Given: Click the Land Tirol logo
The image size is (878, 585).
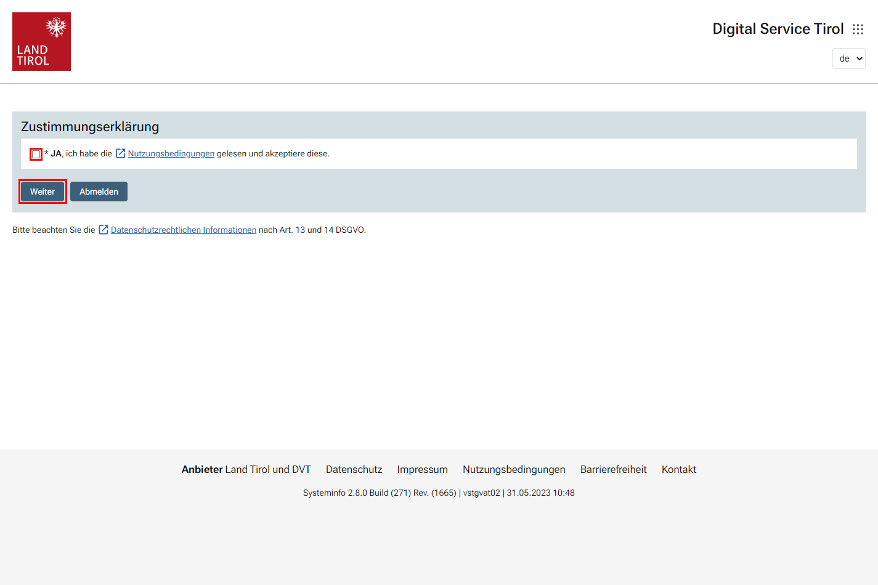Looking at the screenshot, I should (41, 41).
